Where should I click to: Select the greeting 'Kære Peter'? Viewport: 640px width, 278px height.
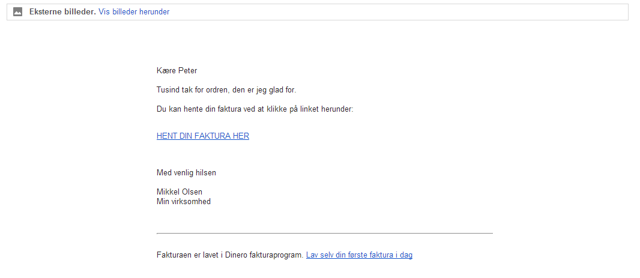[x=177, y=71]
